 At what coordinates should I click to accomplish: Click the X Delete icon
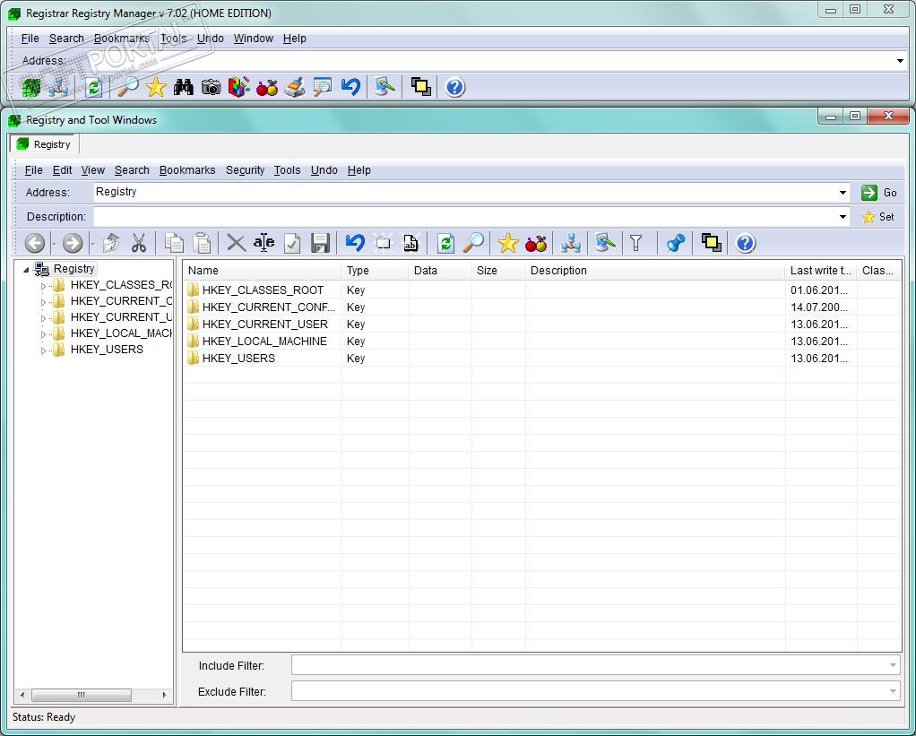[236, 243]
